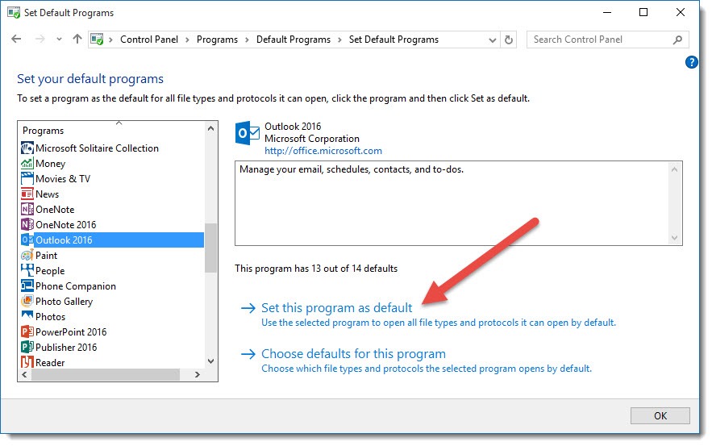The width and height of the screenshot is (712, 446).
Task: Expand chevron before Control Panel breadcrumb
Action: point(110,40)
